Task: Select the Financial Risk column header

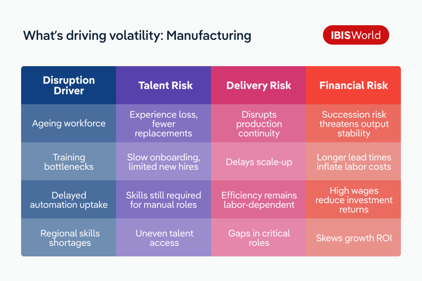Action: tap(353, 85)
